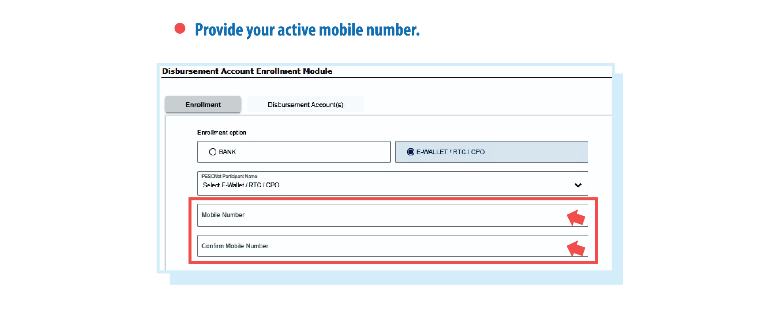Click the Select E-Wallet / RTC / CPO text
The width and height of the screenshot is (769, 309).
coord(241,185)
